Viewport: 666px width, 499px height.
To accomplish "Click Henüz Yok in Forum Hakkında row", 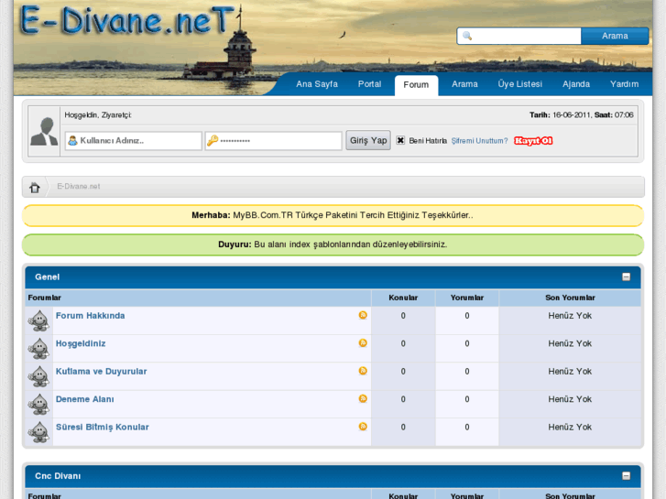I will coord(570,316).
